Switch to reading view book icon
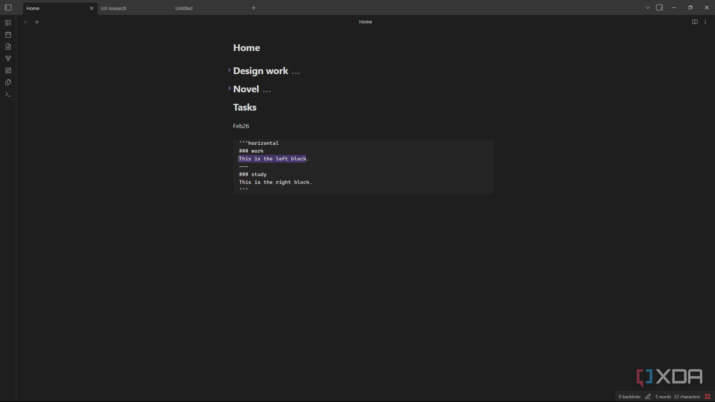 tap(695, 22)
